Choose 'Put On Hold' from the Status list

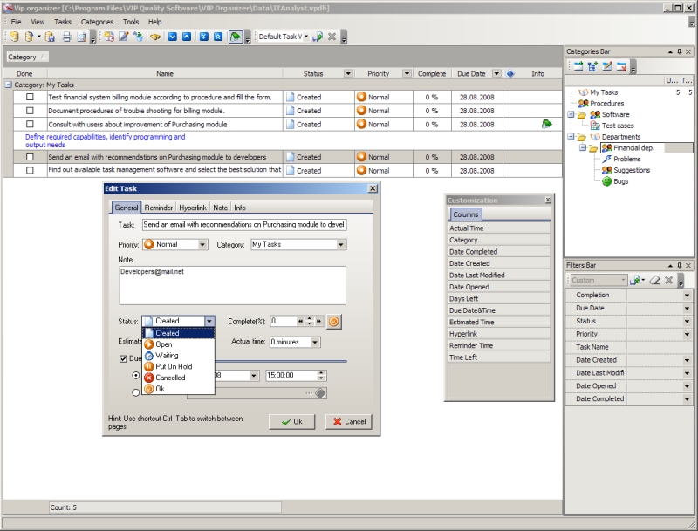(174, 367)
